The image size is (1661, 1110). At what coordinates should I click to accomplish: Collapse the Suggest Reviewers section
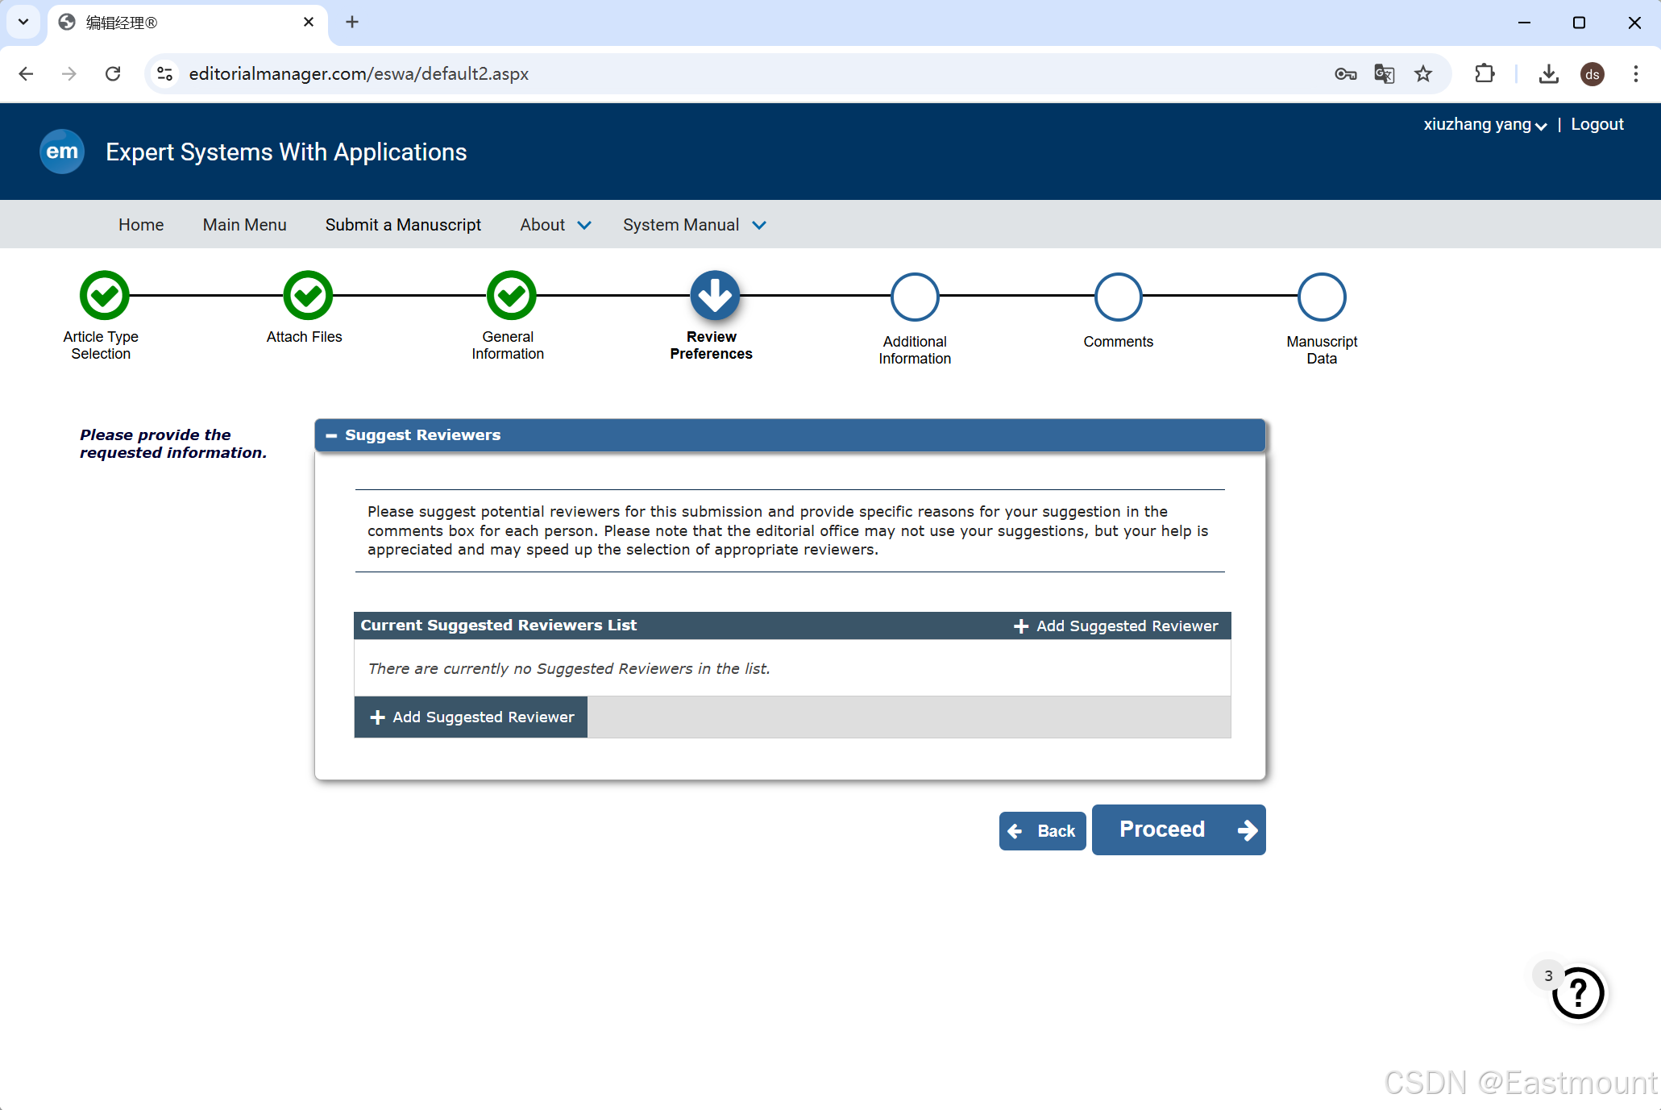(331, 435)
